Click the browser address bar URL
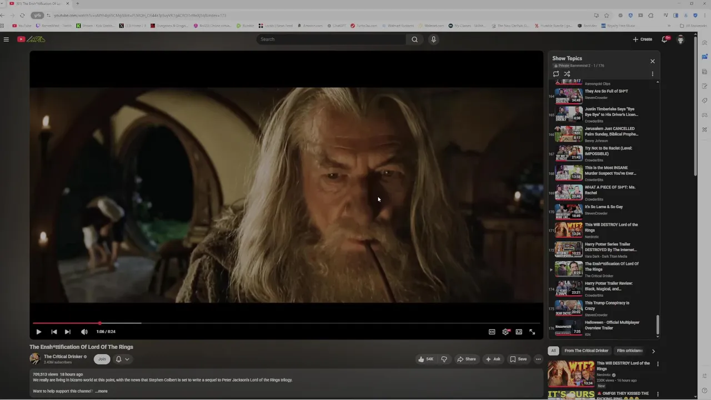The height and width of the screenshot is (400, 711). [140, 15]
